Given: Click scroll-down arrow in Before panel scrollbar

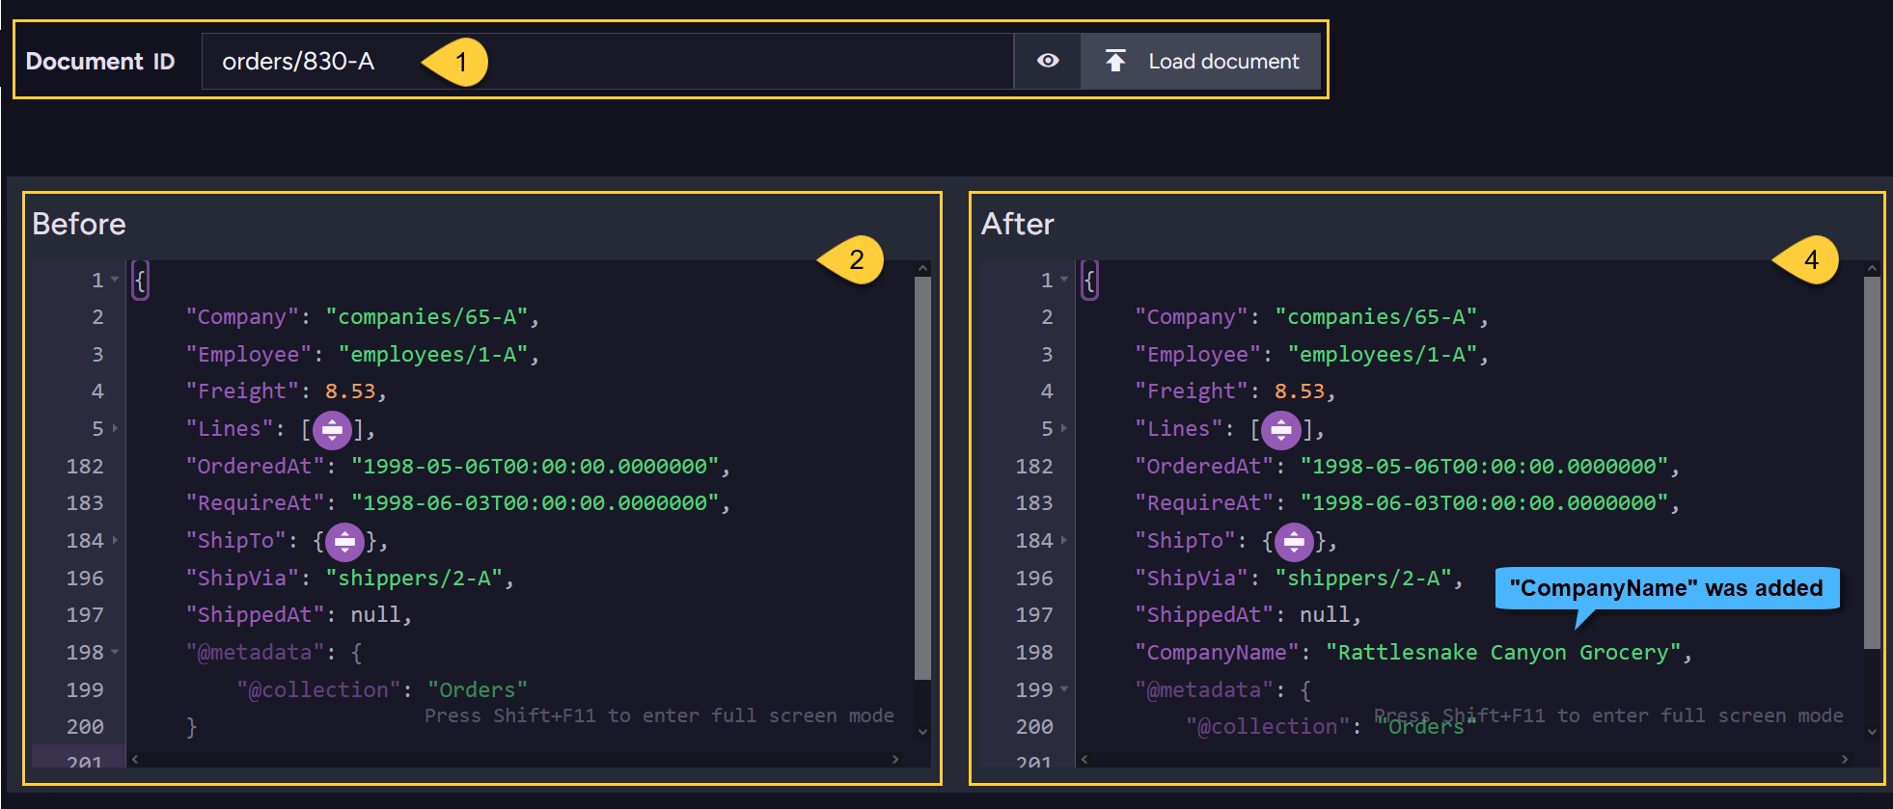Looking at the screenshot, I should (922, 732).
